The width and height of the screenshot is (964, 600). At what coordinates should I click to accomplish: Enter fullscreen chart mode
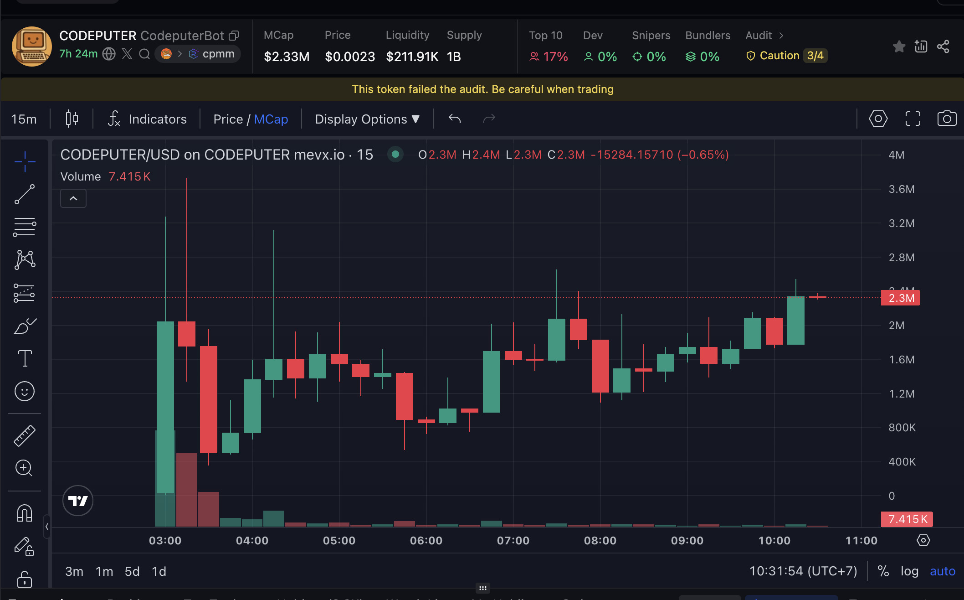coord(913,119)
